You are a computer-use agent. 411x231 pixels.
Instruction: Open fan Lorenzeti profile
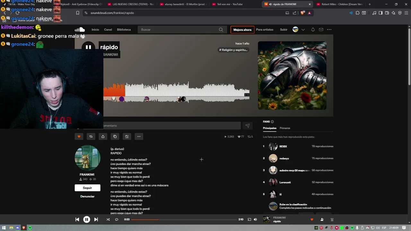pyautogui.click(x=285, y=182)
